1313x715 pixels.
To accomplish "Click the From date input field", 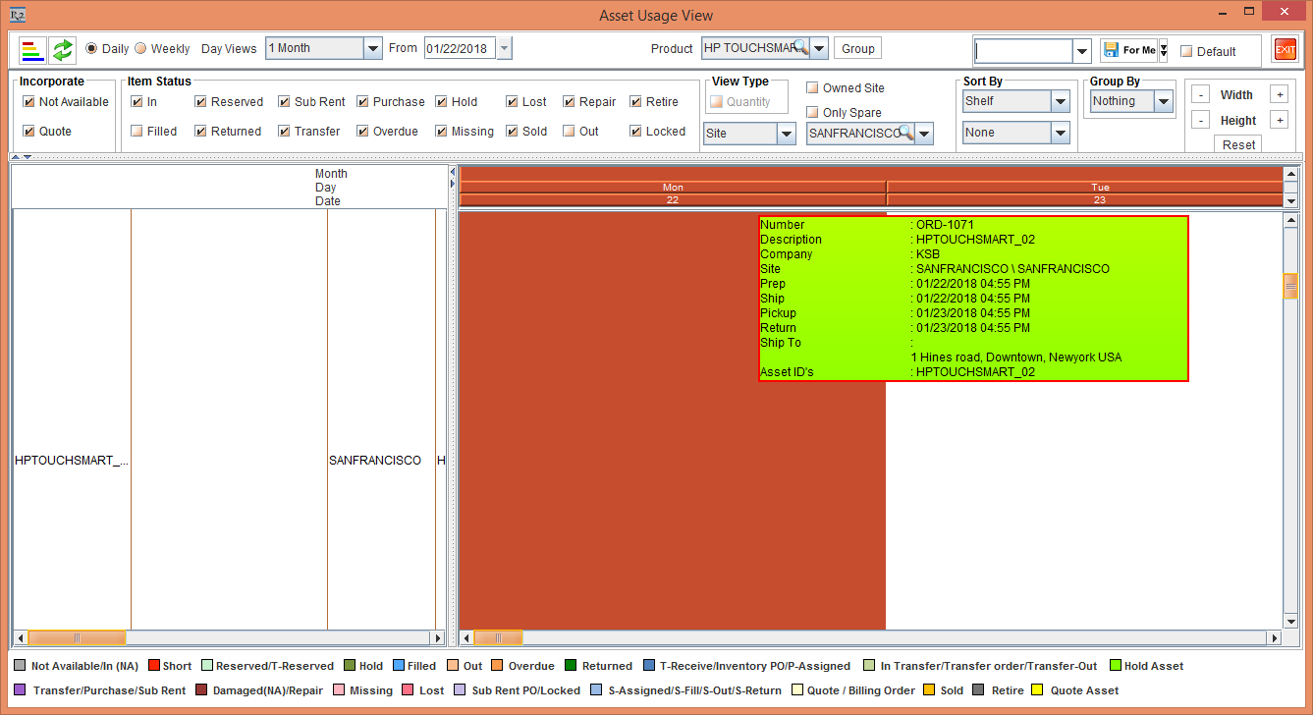I will tap(460, 48).
